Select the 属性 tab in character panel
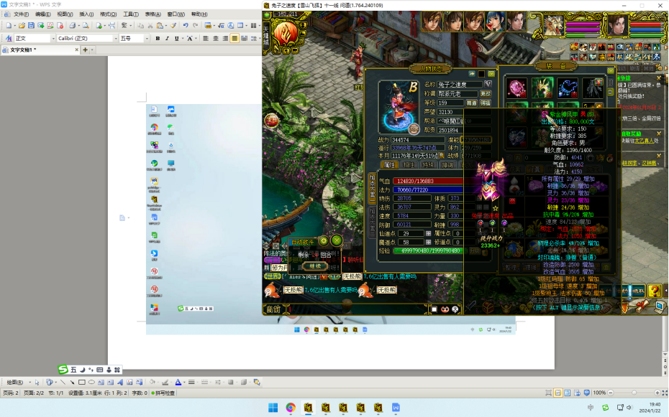Viewport: 669px width, 417px height. click(x=390, y=165)
